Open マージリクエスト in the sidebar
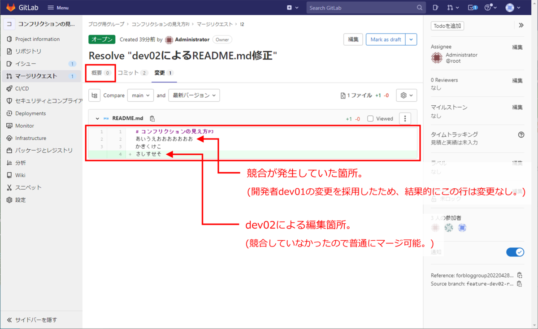 click(41, 76)
